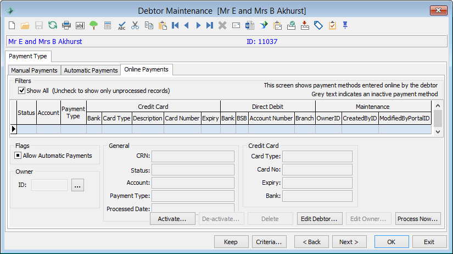The height and width of the screenshot is (254, 453).
Task: Click the Card No input field
Action: point(317,169)
